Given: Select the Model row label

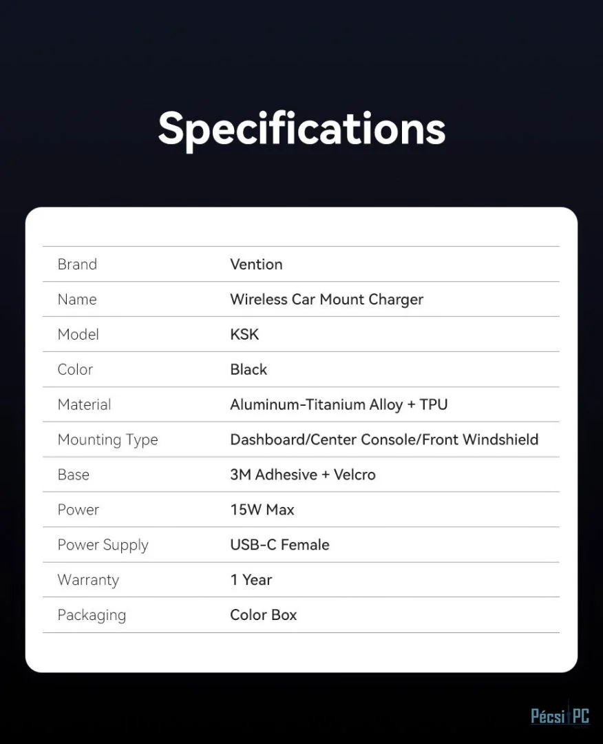Looking at the screenshot, I should [x=78, y=335].
